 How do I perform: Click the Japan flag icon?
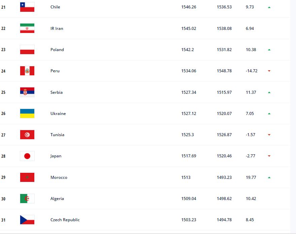(x=27, y=156)
